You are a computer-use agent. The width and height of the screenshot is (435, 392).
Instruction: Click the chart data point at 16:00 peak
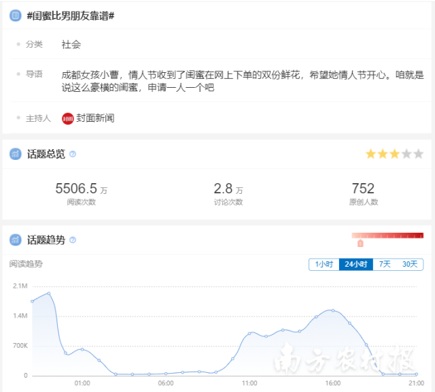[333, 310]
